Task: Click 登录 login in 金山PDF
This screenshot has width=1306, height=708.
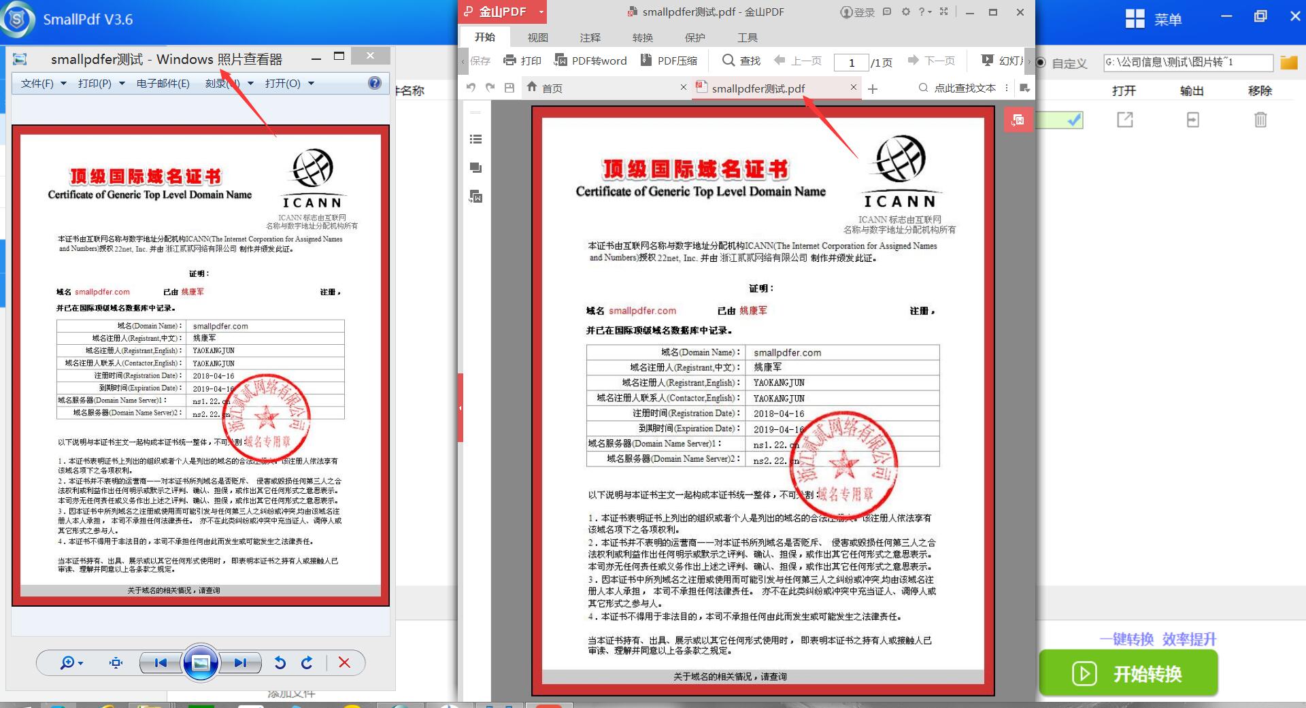Action: pos(857,12)
